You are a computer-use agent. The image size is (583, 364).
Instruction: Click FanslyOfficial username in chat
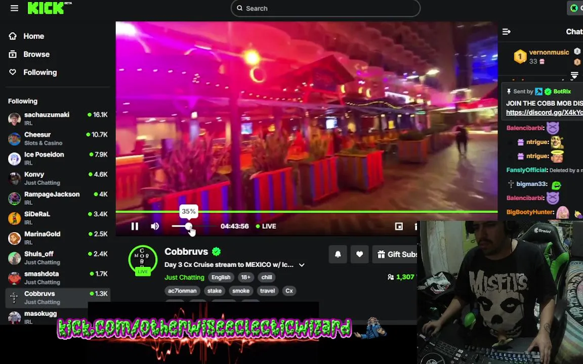[527, 170]
